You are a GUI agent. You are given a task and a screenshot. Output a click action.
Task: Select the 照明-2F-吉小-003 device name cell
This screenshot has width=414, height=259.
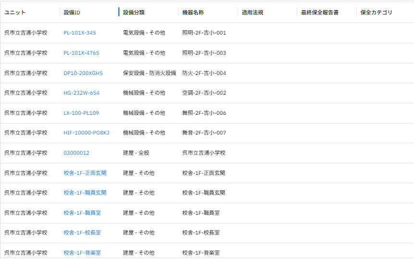click(204, 53)
